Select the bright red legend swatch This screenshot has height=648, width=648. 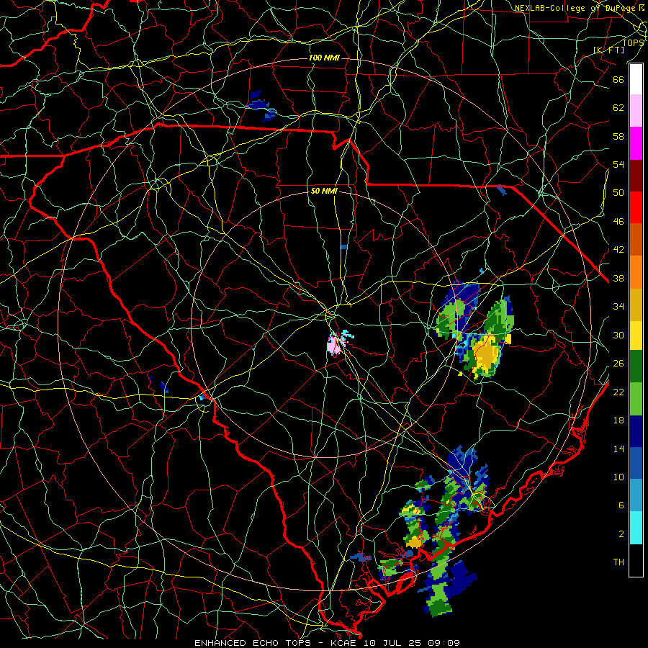636,207
